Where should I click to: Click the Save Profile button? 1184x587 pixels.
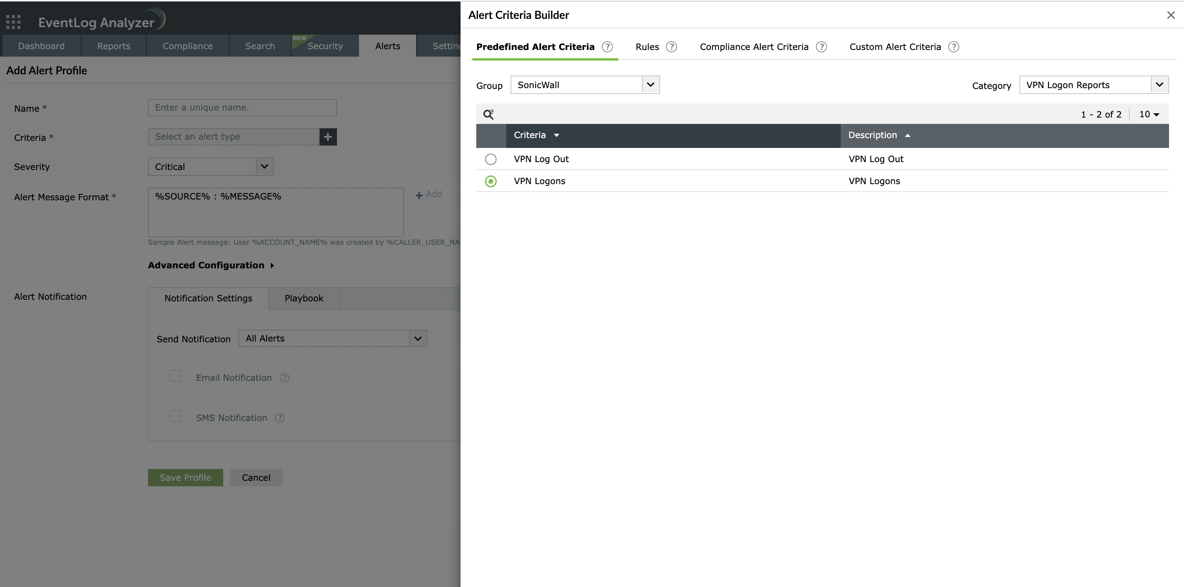click(x=185, y=478)
